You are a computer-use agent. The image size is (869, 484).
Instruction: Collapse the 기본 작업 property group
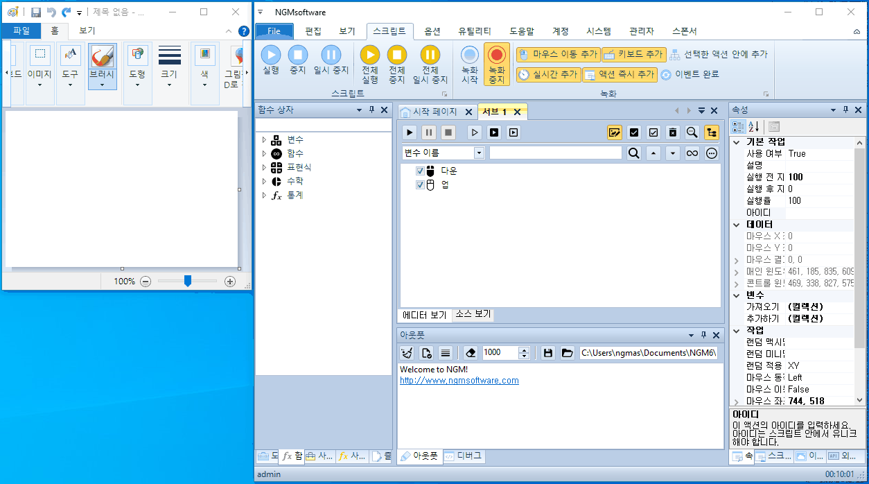pyautogui.click(x=737, y=141)
